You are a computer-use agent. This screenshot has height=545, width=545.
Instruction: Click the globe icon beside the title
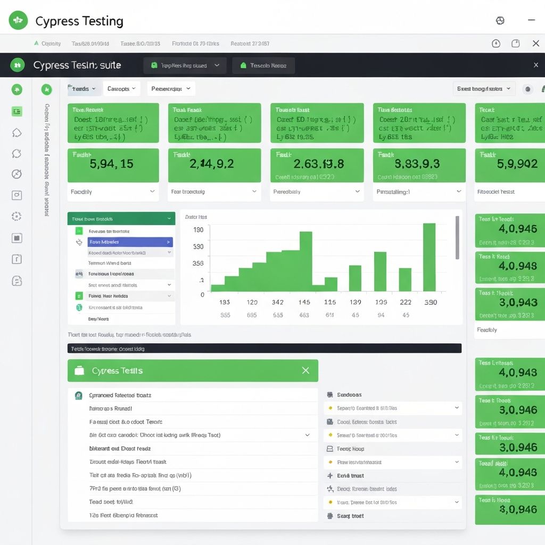tap(500, 21)
